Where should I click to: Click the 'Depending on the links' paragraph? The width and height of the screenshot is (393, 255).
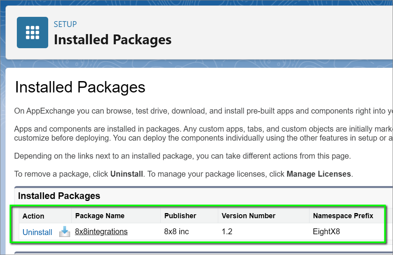182,156
